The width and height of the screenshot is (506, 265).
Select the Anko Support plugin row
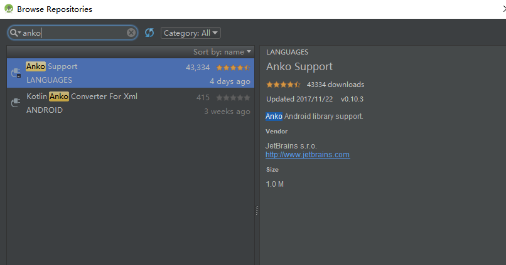click(x=131, y=73)
